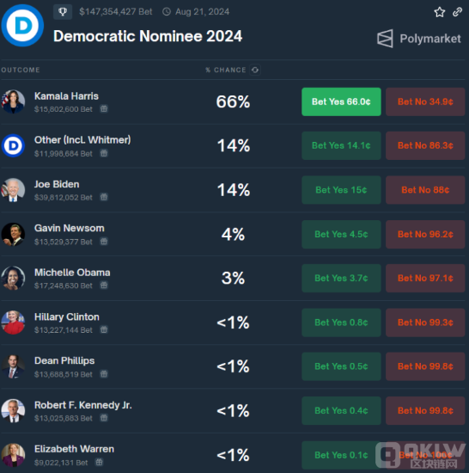Image resolution: width=469 pixels, height=473 pixels.
Task: Open the Dean Phillips outcome row
Action: (x=233, y=366)
